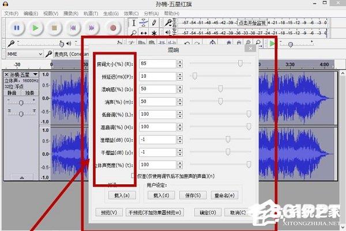Viewport: 346px width, 231px height.
Task: Click the playback meter speaker icon
Action: pyautogui.click(x=168, y=32)
